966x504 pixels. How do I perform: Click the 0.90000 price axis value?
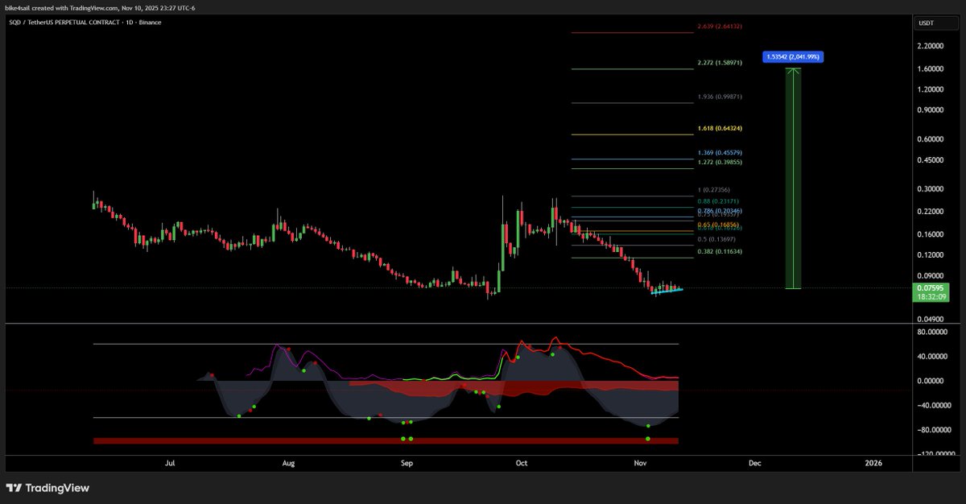[930, 110]
